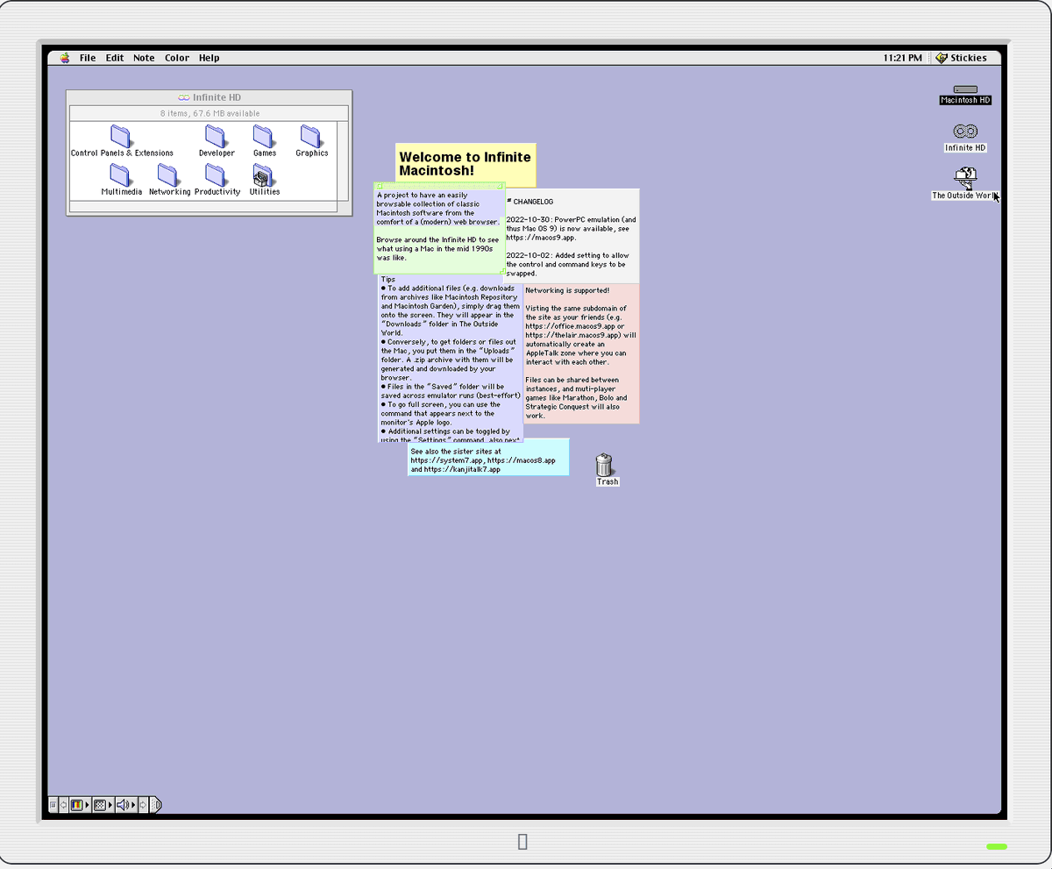Image resolution: width=1052 pixels, height=869 pixels.
Task: Select the Macintosh HD desktop icon
Action: point(965,95)
